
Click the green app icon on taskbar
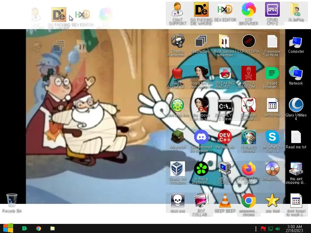[x=24, y=228]
